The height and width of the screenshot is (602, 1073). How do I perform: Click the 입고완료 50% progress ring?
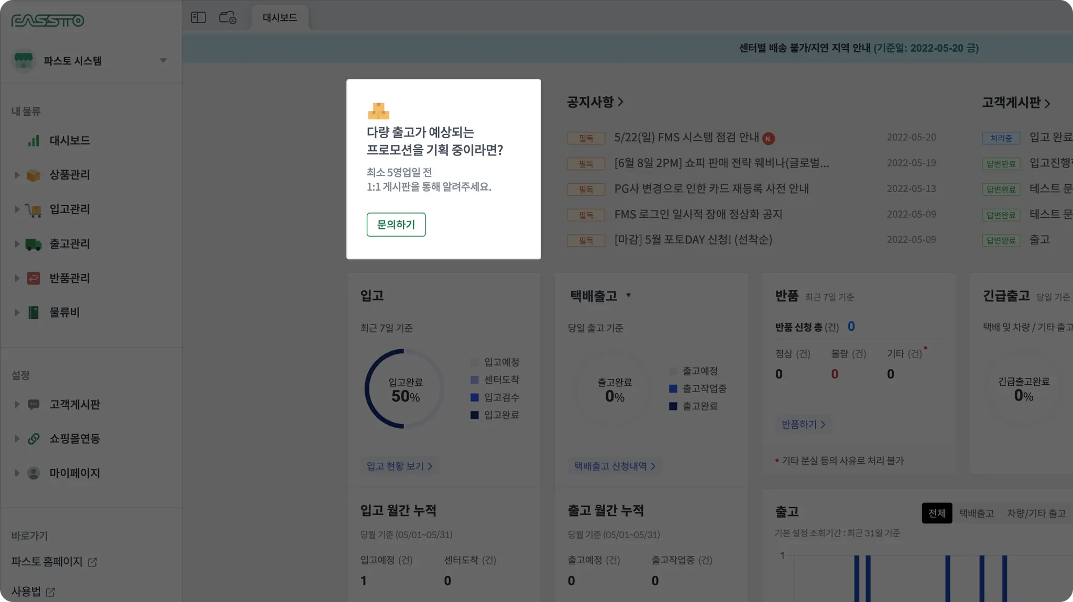coord(405,389)
